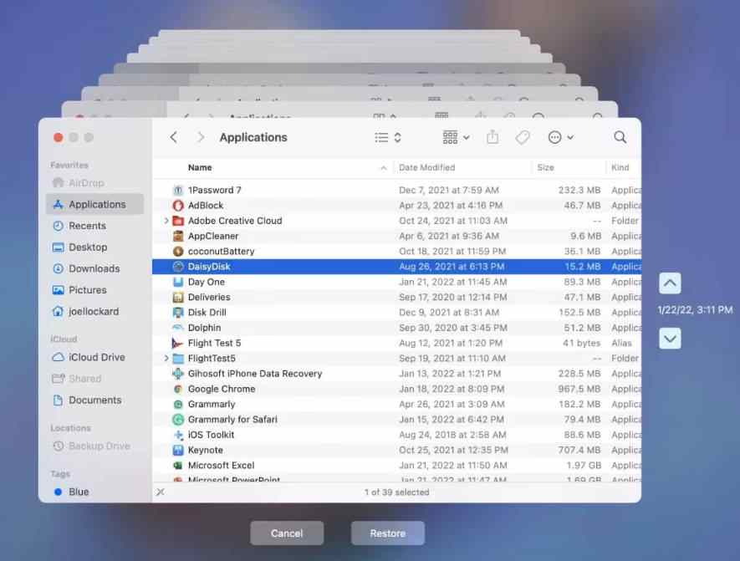Select the Dolphin app icon
Viewport: 740px width, 561px height.
178,328
